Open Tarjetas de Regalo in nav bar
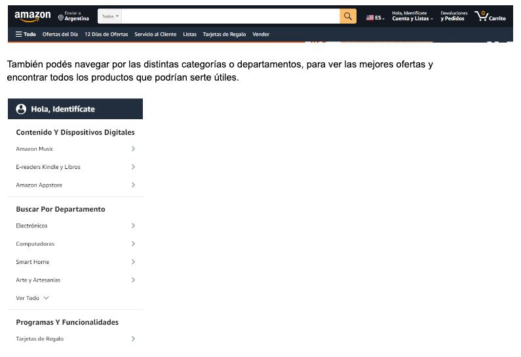The height and width of the screenshot is (357, 521). coord(224,34)
